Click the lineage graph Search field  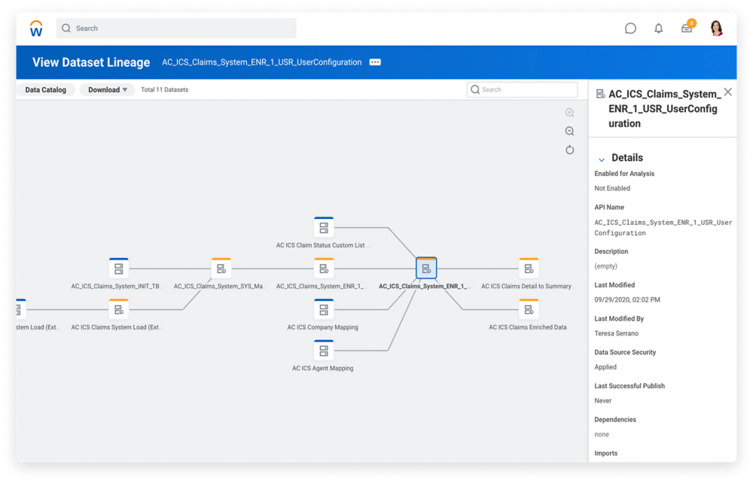click(522, 90)
